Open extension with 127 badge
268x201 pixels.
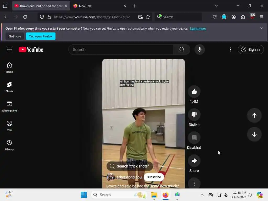253,16
